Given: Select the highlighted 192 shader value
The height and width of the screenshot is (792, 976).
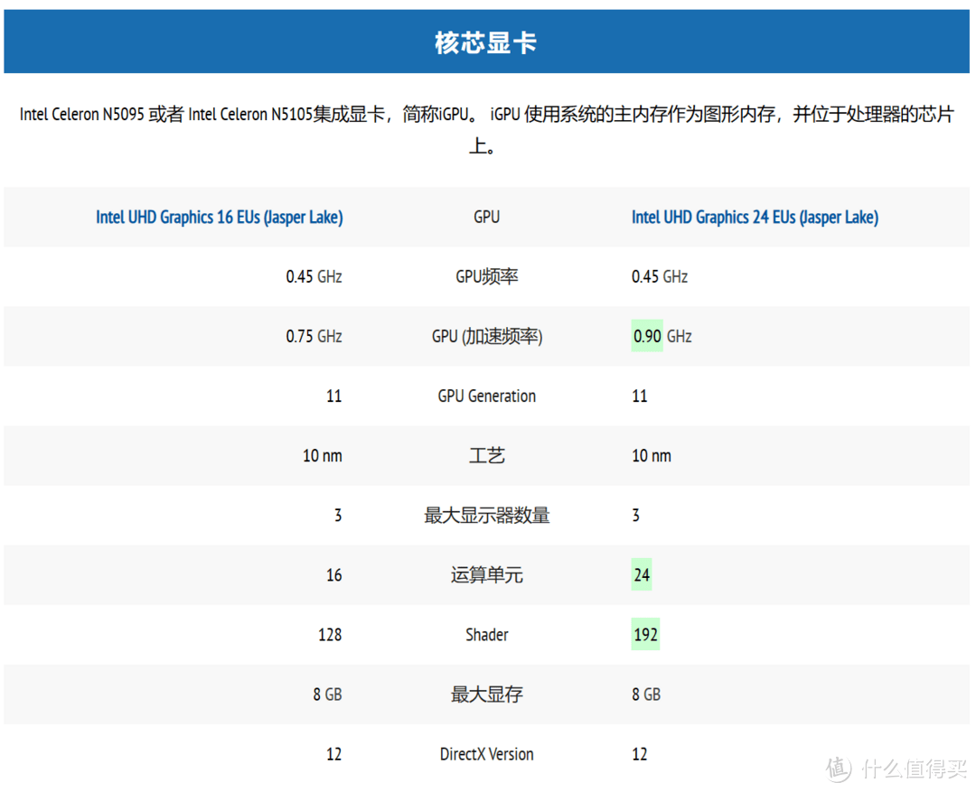Looking at the screenshot, I should (645, 635).
